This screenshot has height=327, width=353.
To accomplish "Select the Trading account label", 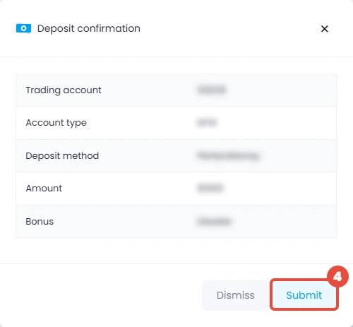I will tap(64, 90).
